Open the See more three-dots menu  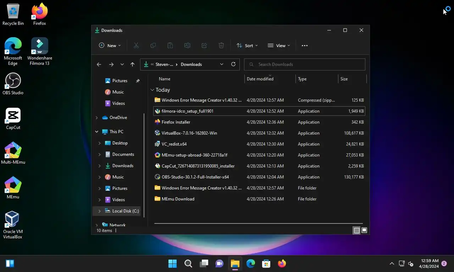click(305, 45)
